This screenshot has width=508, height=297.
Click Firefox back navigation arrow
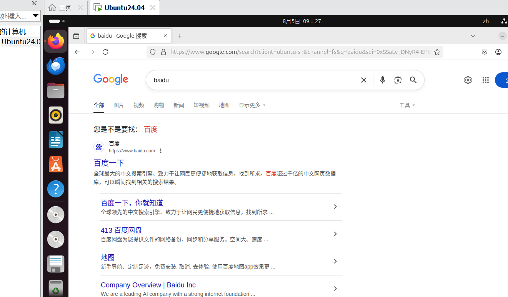78,52
